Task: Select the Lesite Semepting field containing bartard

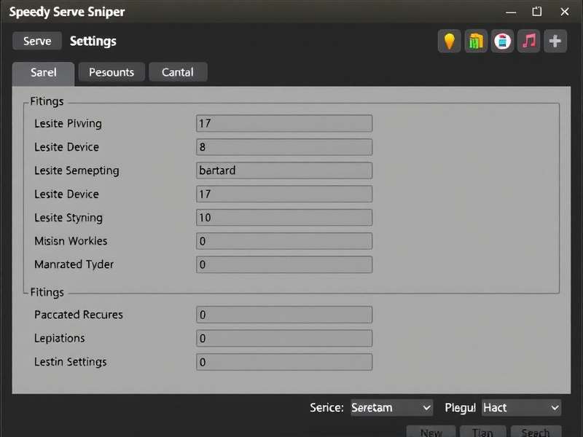Action: tap(283, 170)
